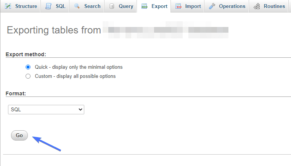
Task: Click the SQL tab scroll icon
Action: 48,6
